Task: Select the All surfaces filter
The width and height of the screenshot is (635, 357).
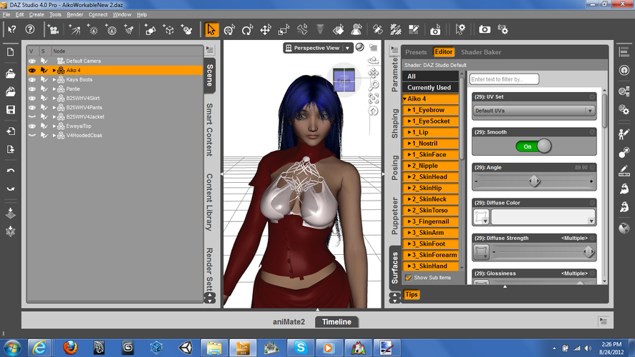Action: [x=431, y=76]
